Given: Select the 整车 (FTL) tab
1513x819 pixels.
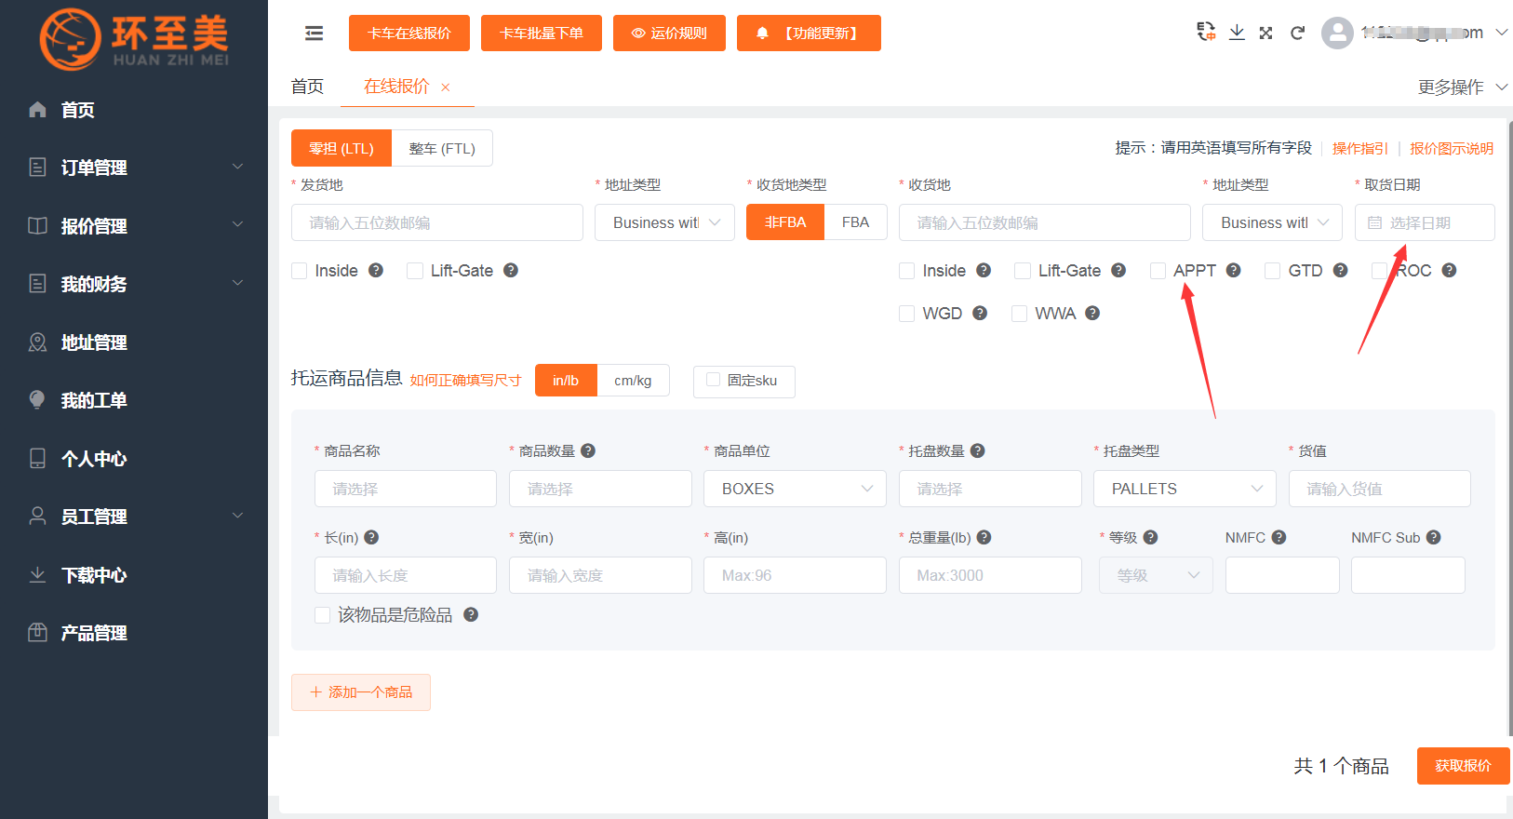Looking at the screenshot, I should click(442, 148).
